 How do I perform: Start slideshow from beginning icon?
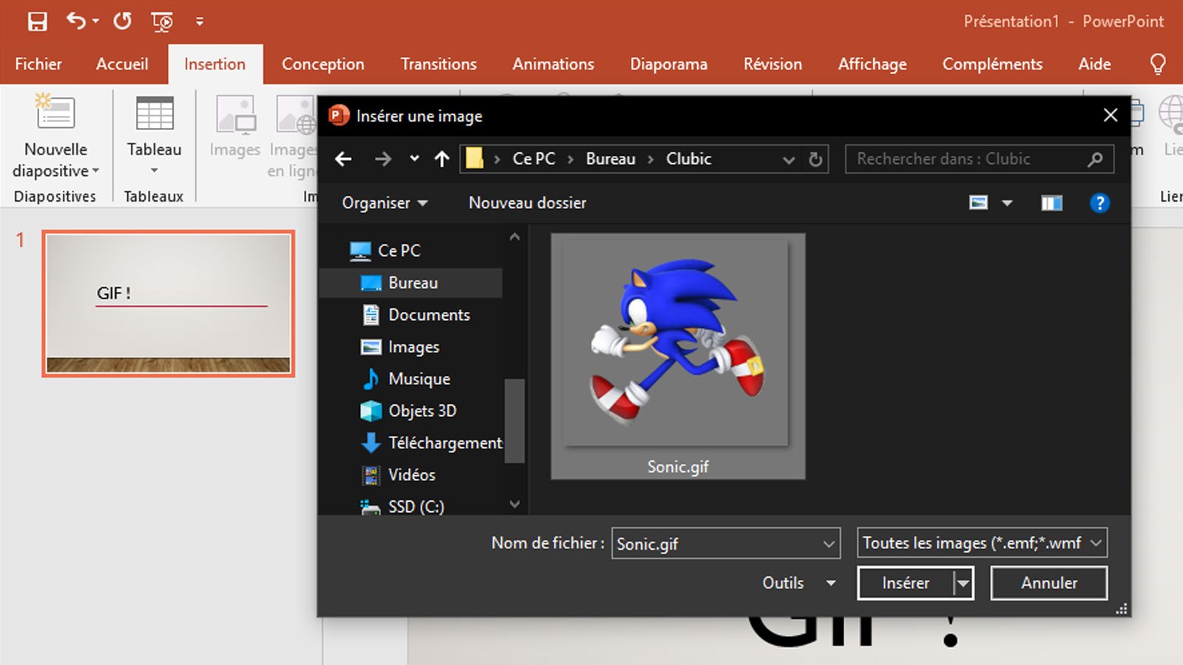coord(162,21)
